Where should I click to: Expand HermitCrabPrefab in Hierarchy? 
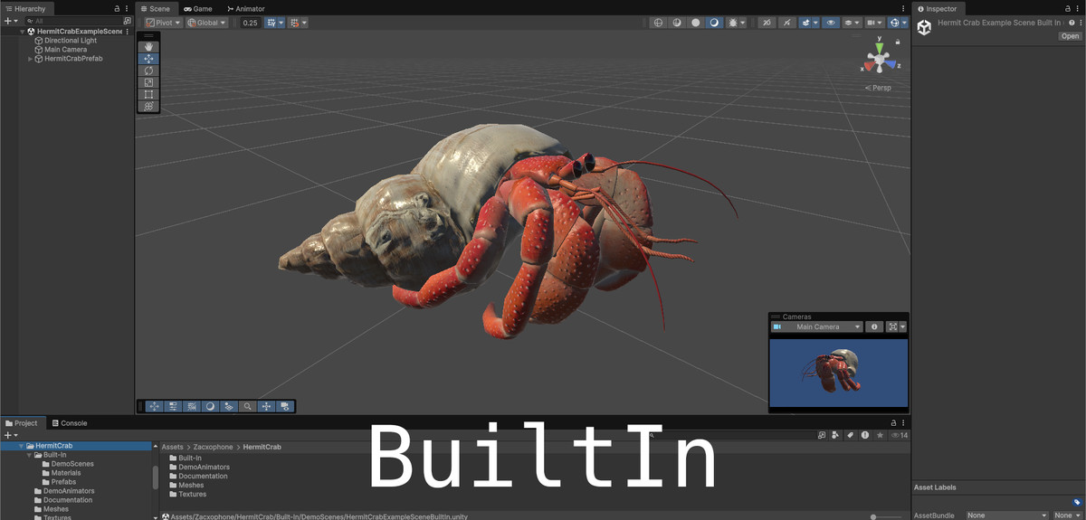30,59
